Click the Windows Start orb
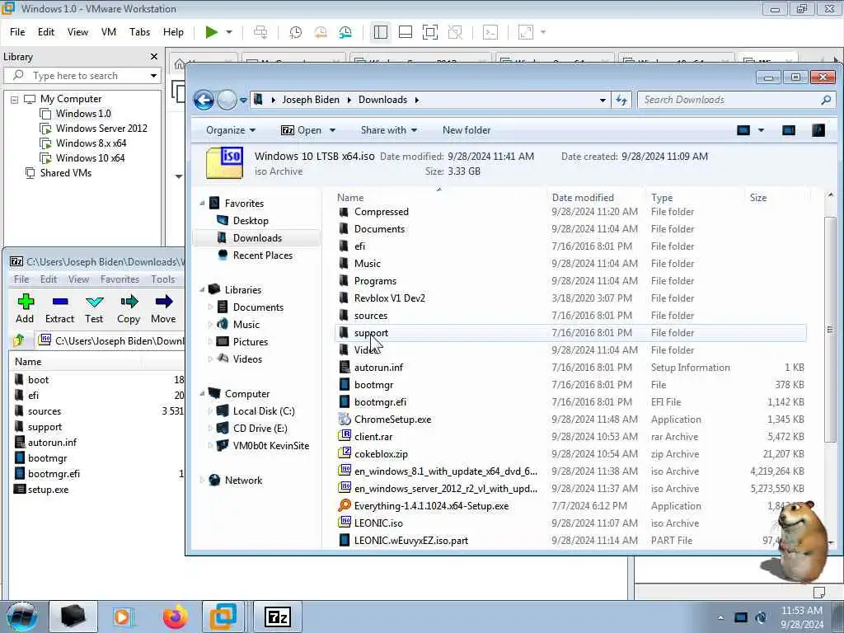The height and width of the screenshot is (633, 844). pyautogui.click(x=22, y=617)
